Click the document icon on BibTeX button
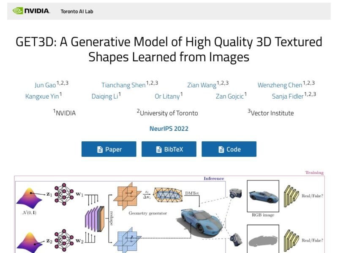Screen dimensions: 338x253 [x=159, y=149]
